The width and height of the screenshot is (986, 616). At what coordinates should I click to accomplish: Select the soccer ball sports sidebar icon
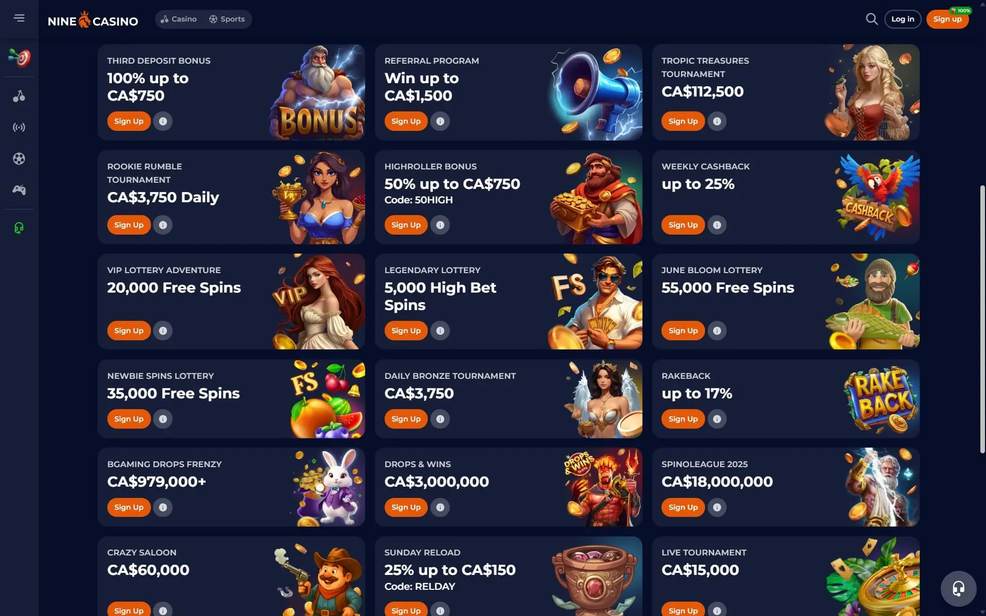[x=19, y=159]
